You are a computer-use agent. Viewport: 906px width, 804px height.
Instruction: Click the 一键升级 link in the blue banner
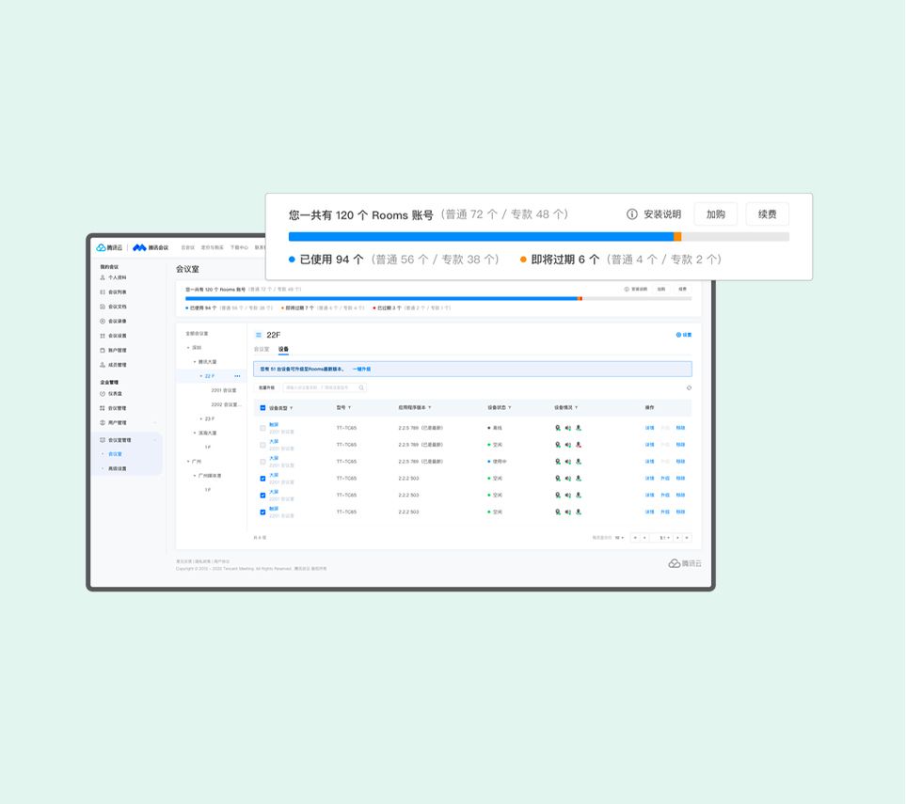click(x=361, y=370)
